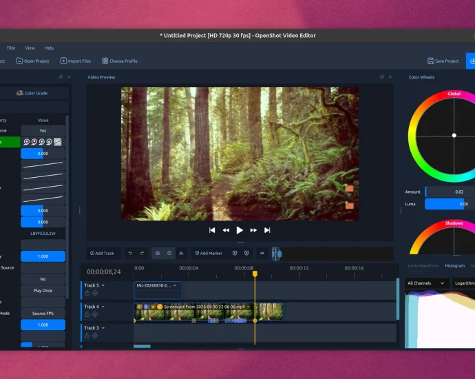The image size is (475, 379).
Task: Adjust the Luma slider in Color Wheels
Action: coord(450,204)
